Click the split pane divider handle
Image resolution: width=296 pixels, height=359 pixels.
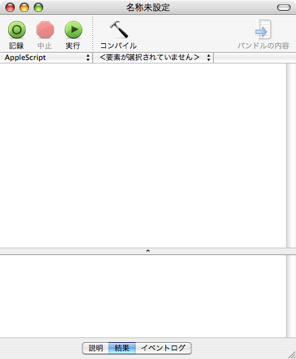[148, 251]
